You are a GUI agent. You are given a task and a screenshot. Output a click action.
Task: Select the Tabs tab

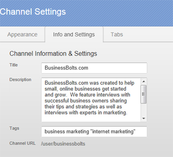point(117,35)
